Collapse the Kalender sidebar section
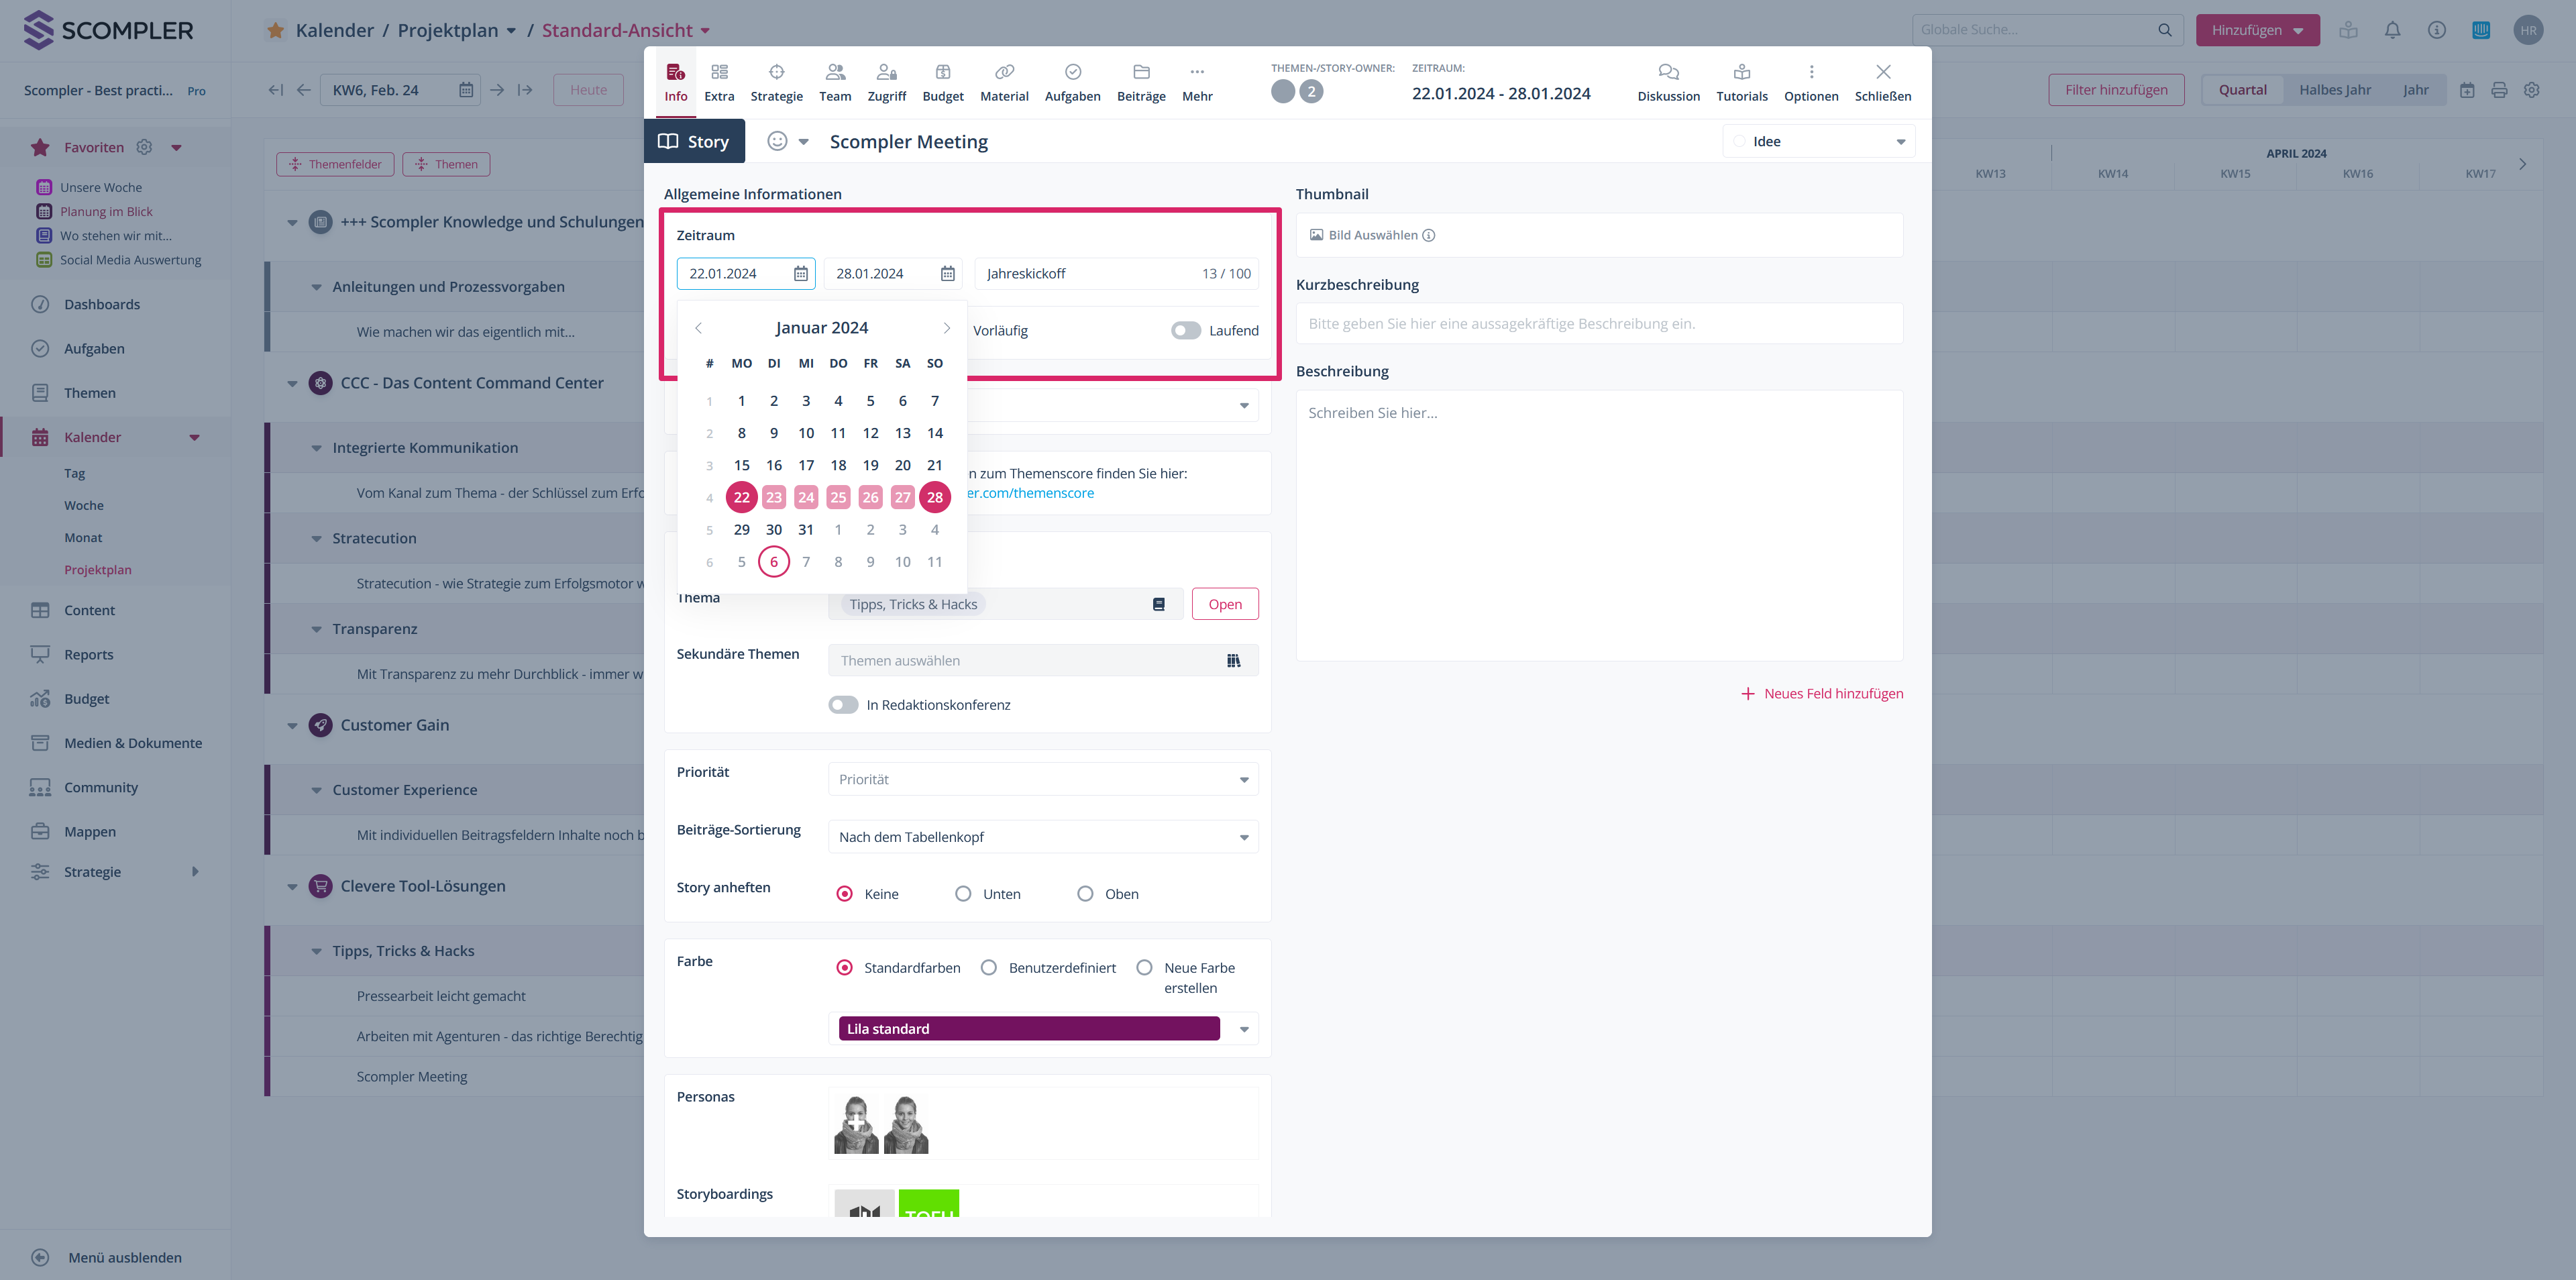The width and height of the screenshot is (2576, 1280). tap(195, 437)
